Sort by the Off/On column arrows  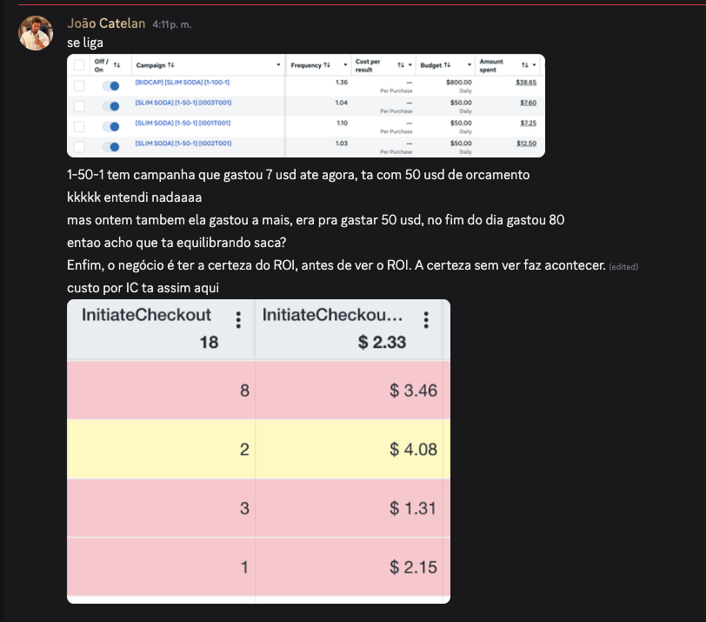click(x=117, y=65)
